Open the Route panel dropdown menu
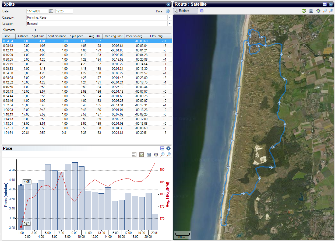The image size is (335, 241). (331, 4)
